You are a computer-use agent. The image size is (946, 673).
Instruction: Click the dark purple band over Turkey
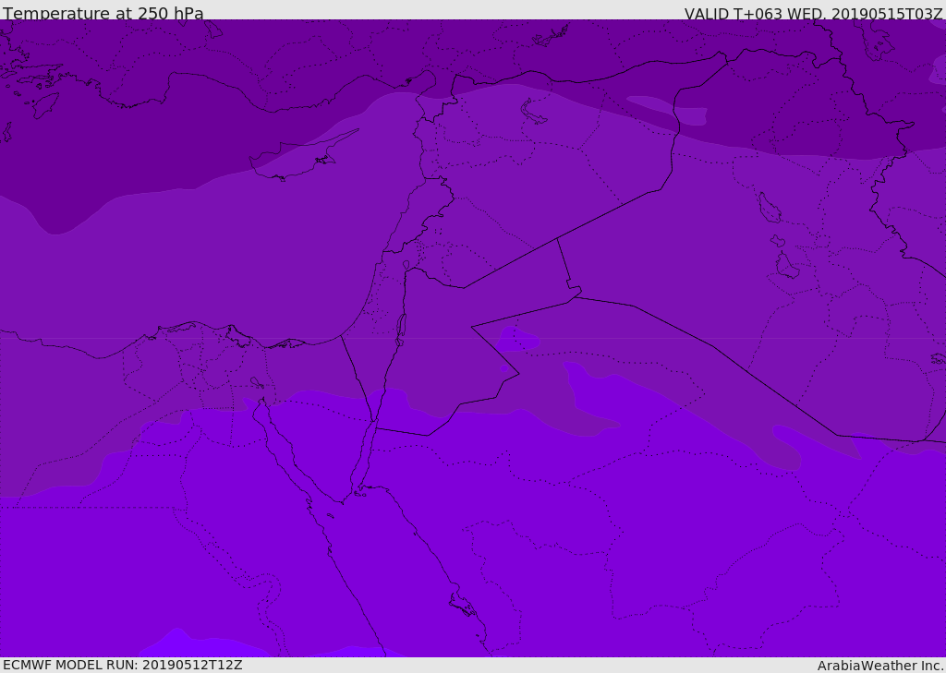pyautogui.click(x=277, y=55)
